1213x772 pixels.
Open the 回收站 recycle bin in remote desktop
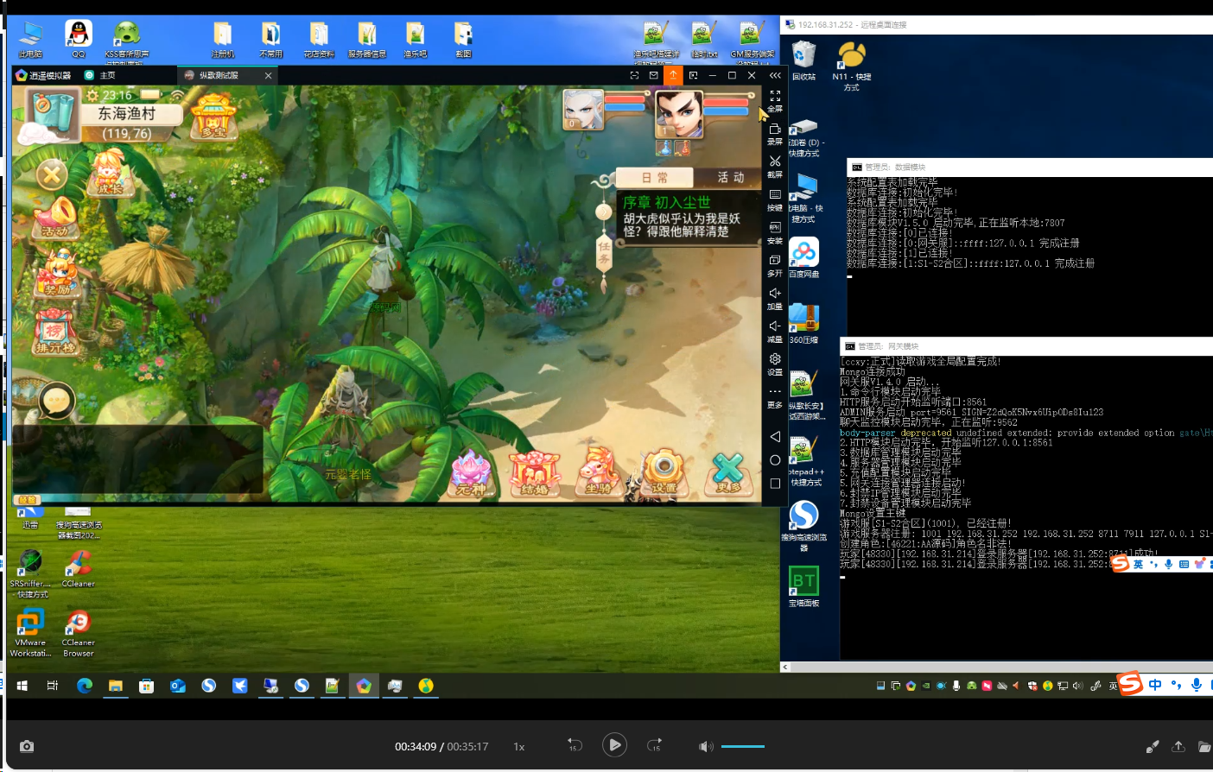(x=803, y=60)
